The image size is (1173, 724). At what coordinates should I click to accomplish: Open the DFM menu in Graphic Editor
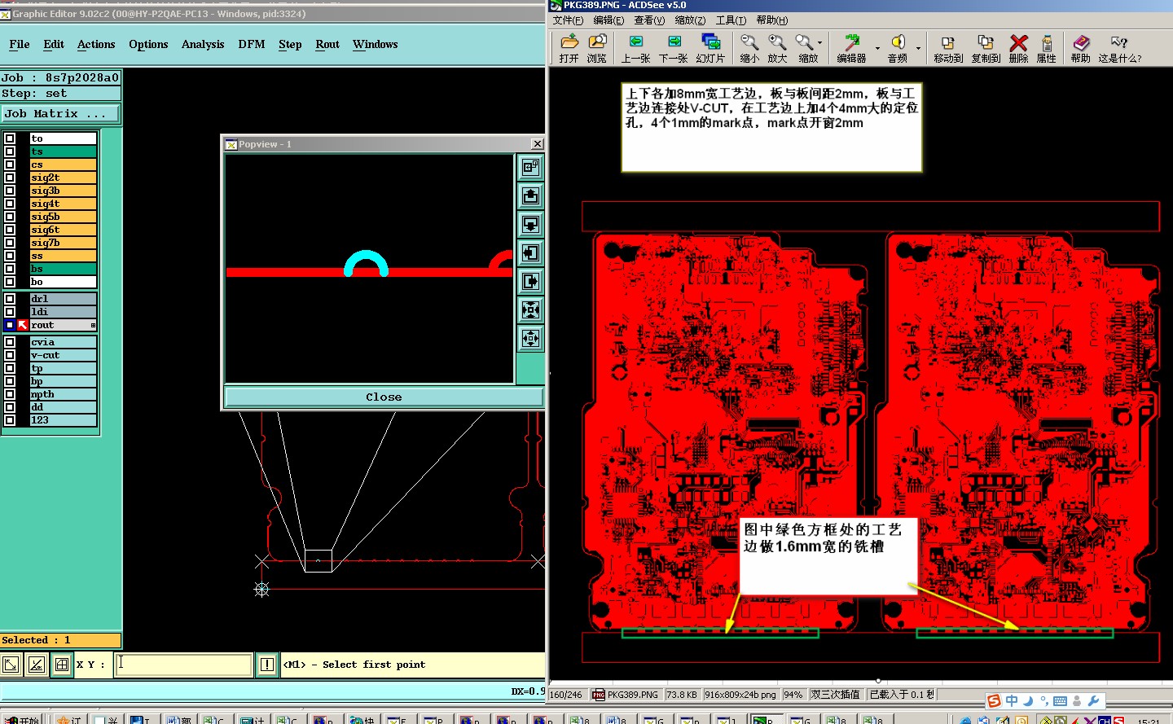252,44
